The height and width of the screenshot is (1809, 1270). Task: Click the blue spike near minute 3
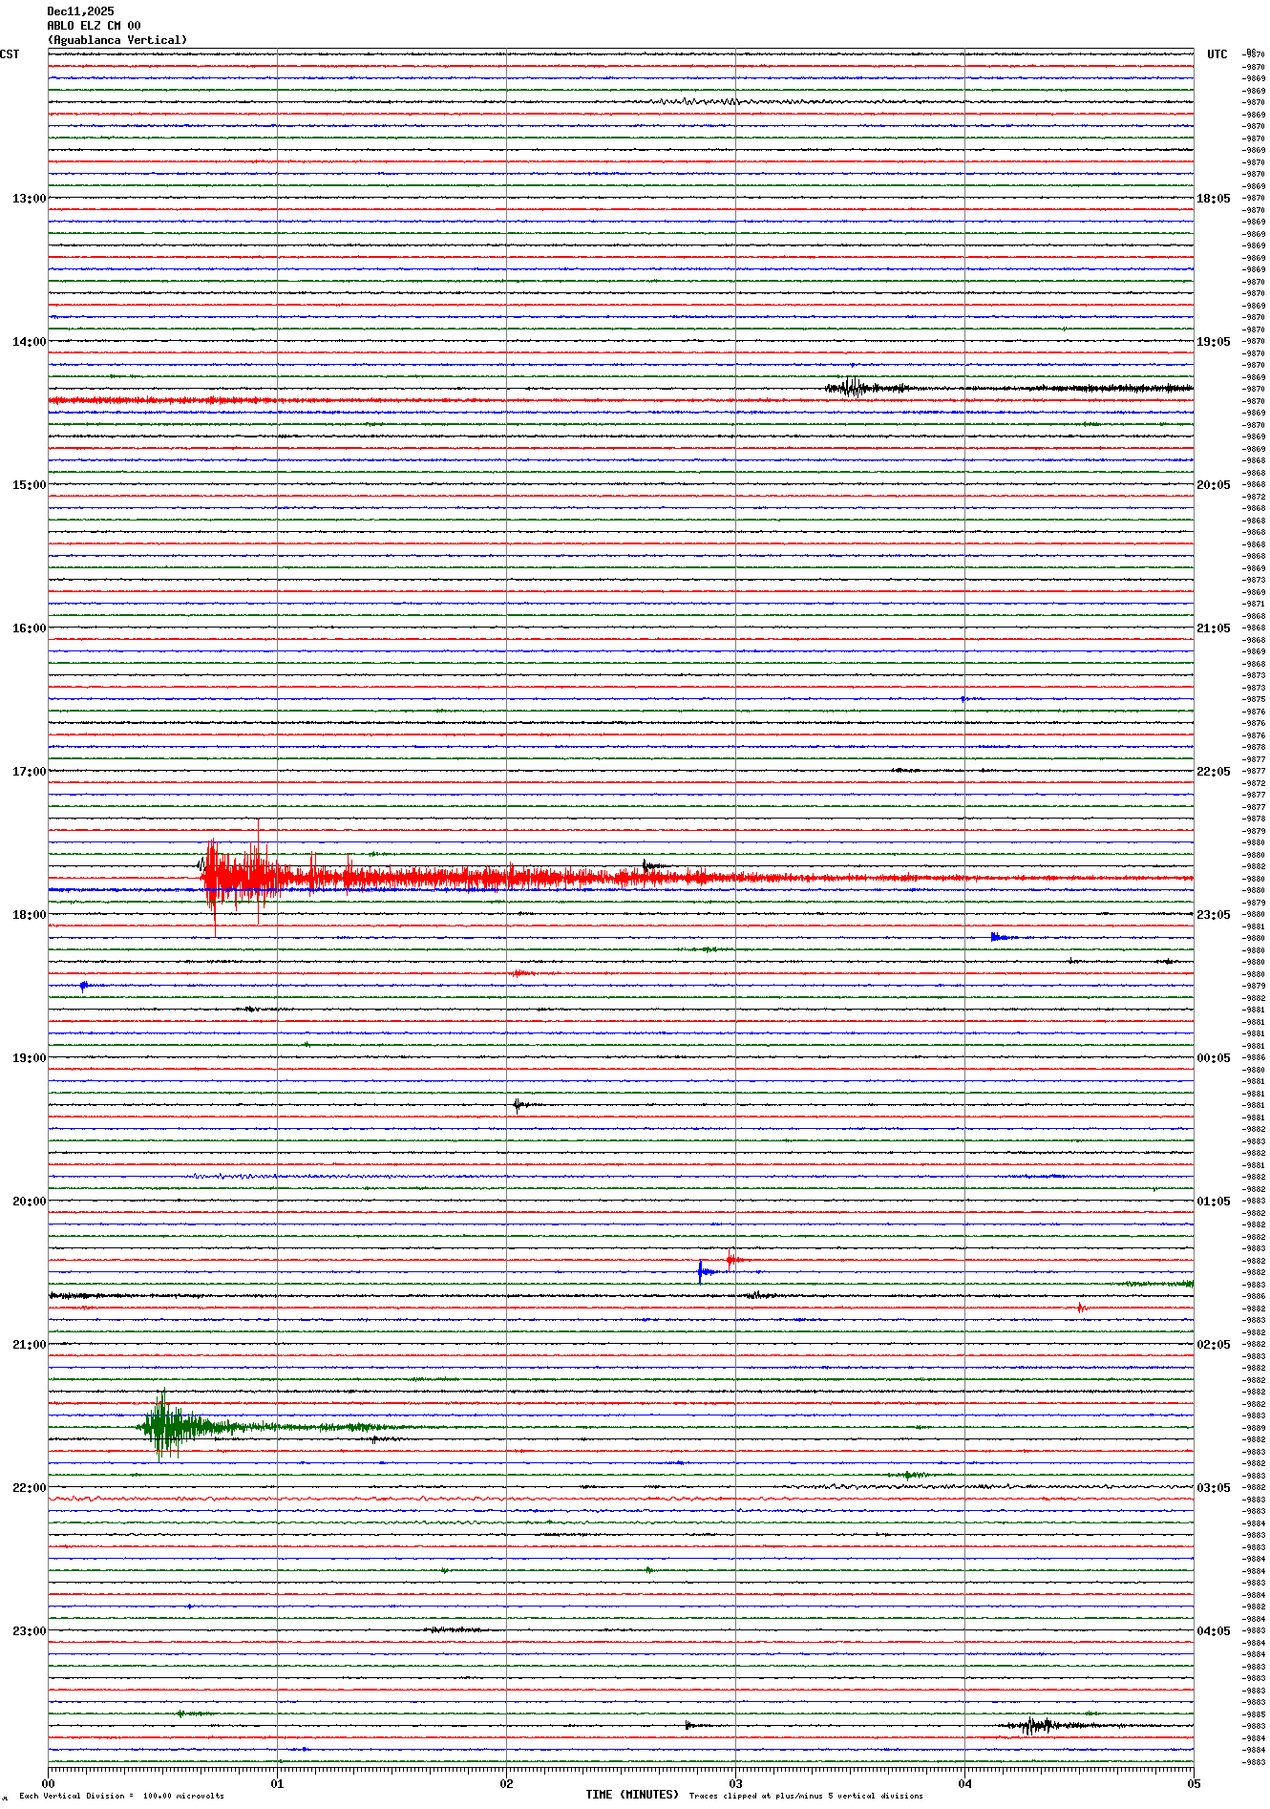702,1271
